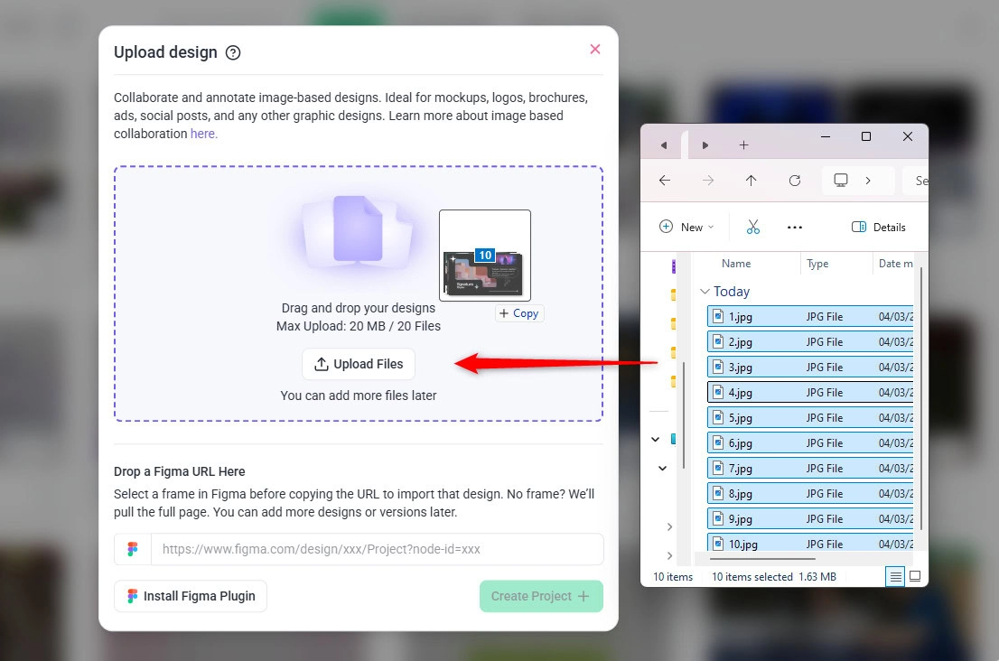Toggle the Details pane button

[878, 227]
